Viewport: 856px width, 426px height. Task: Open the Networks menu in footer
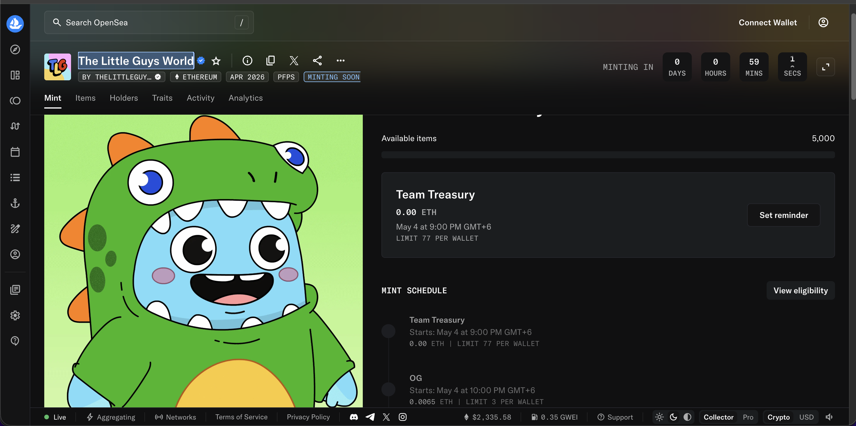[176, 417]
